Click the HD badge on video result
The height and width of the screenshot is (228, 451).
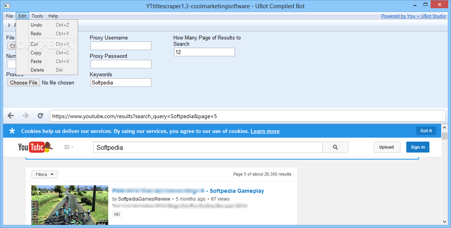click(x=117, y=214)
